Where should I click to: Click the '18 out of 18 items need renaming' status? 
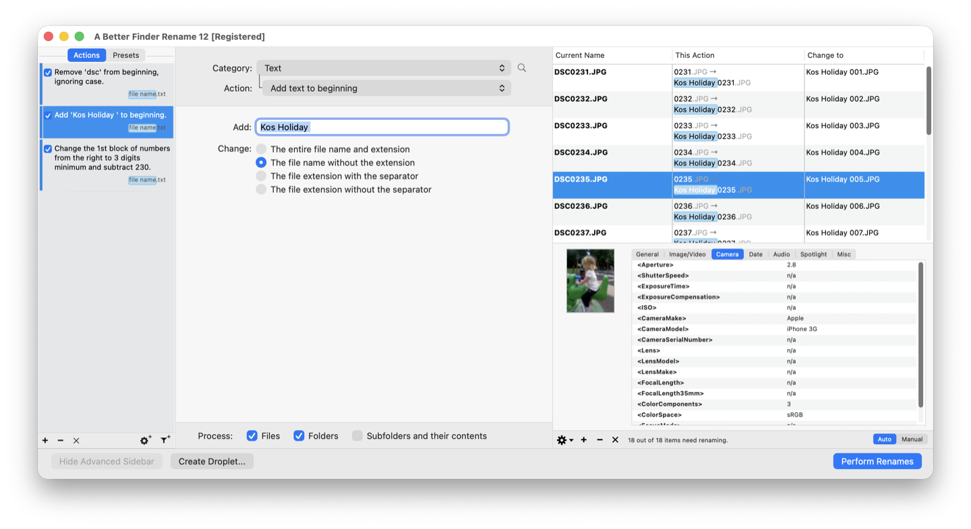point(677,440)
